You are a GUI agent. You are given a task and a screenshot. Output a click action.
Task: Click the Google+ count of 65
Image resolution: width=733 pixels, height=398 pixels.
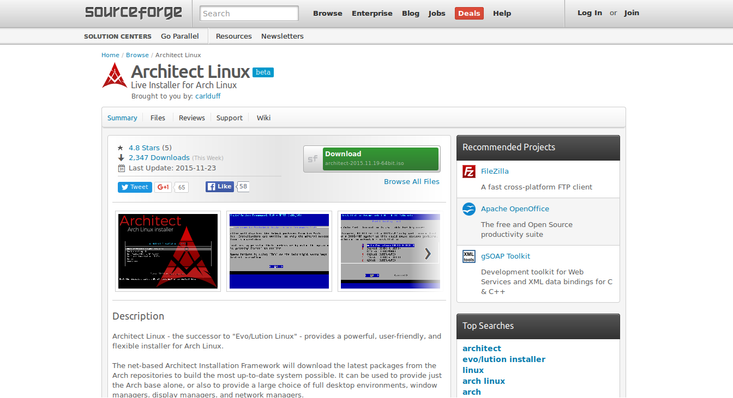click(182, 187)
